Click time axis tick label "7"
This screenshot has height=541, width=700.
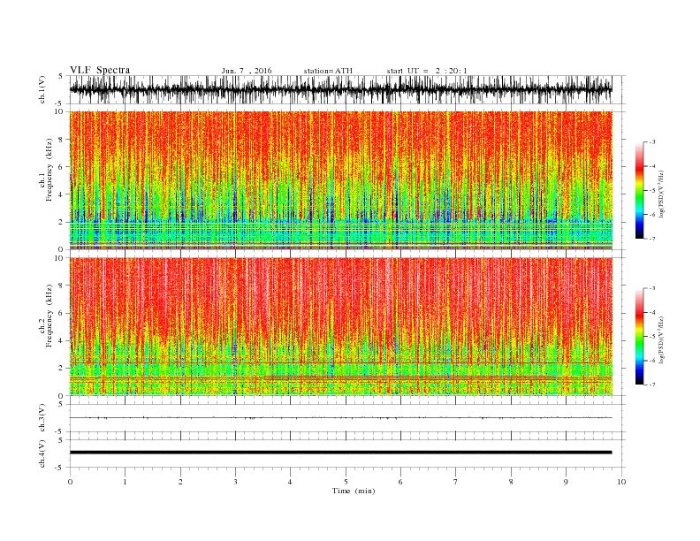[x=456, y=482]
